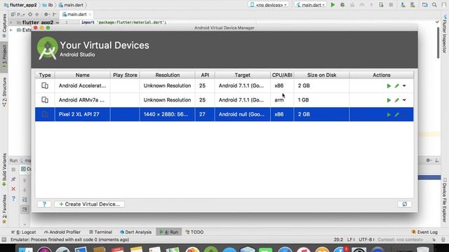Open the TODO tool window
The image size is (449, 252).
(194, 232)
